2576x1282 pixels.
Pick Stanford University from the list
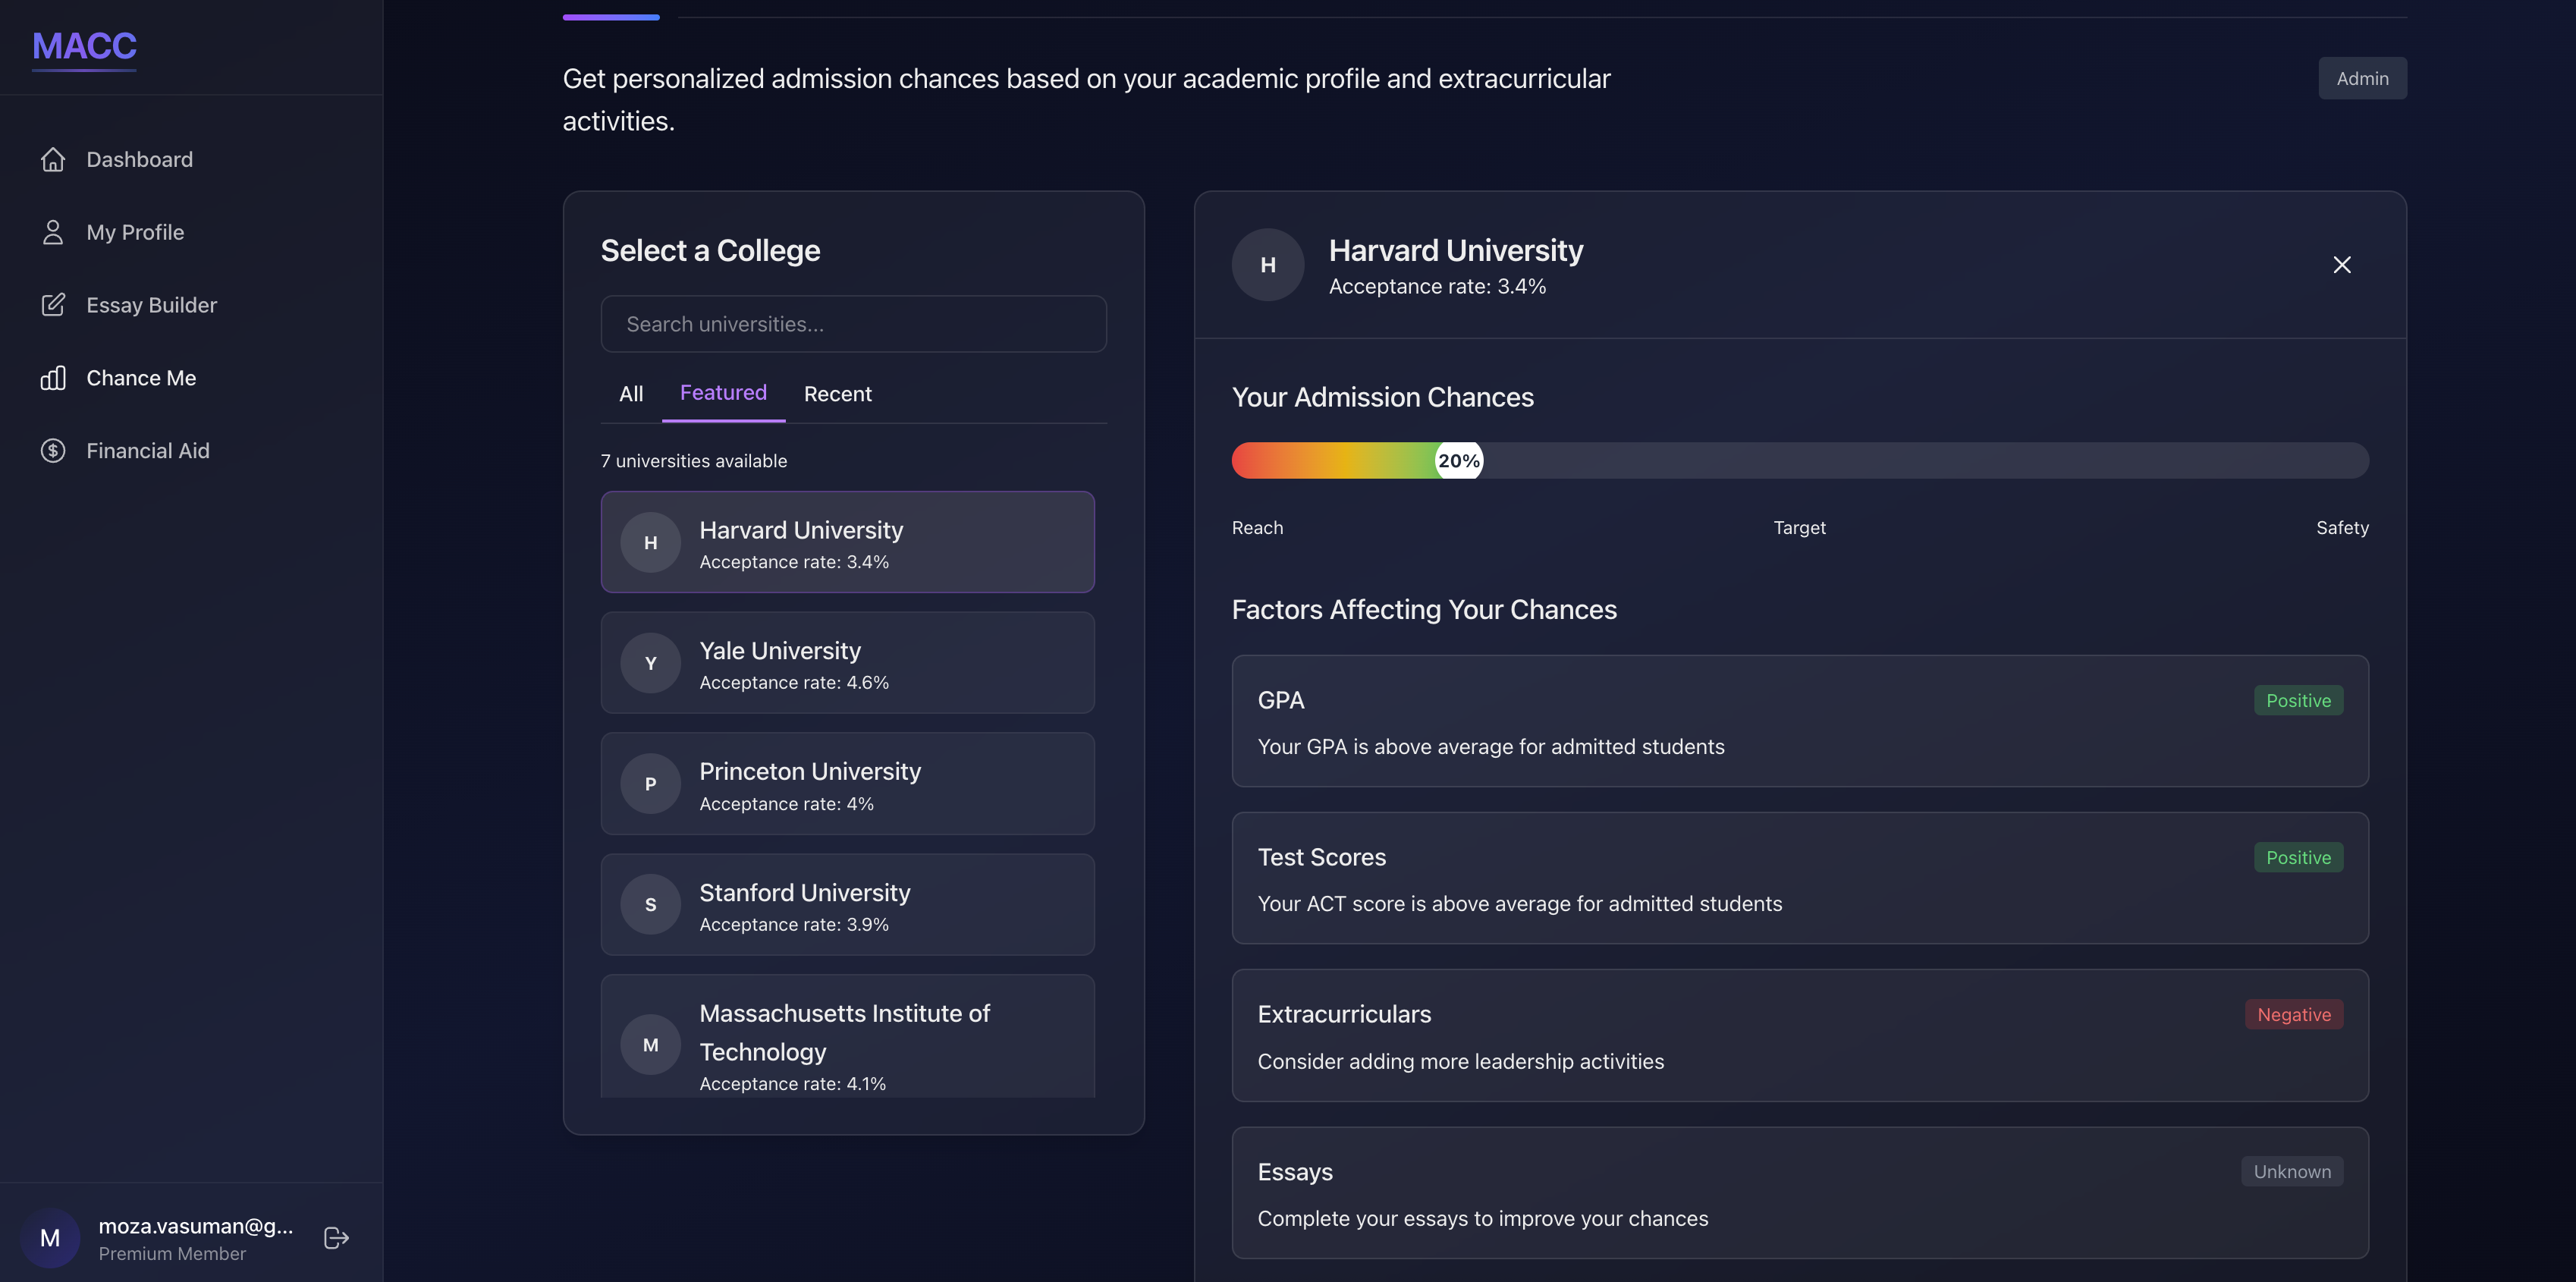pos(847,905)
